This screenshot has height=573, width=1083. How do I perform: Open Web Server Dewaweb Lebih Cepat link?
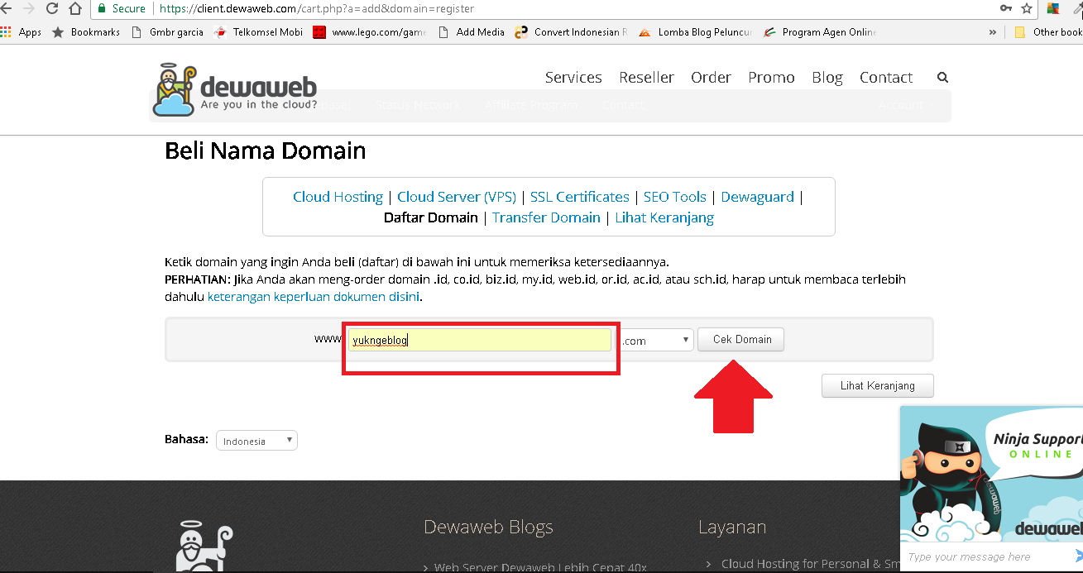tap(541, 566)
